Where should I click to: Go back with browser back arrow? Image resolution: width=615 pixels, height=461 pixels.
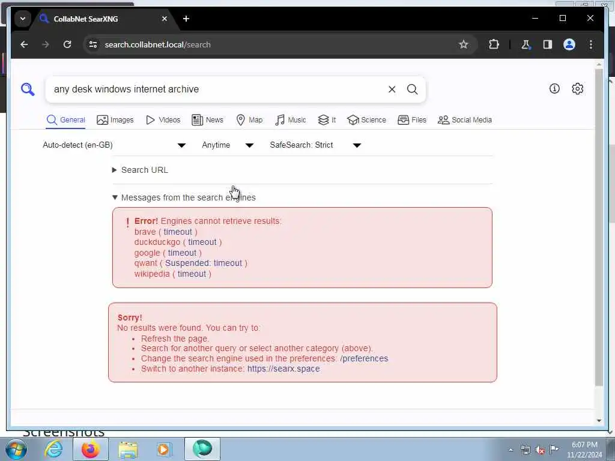pyautogui.click(x=24, y=44)
